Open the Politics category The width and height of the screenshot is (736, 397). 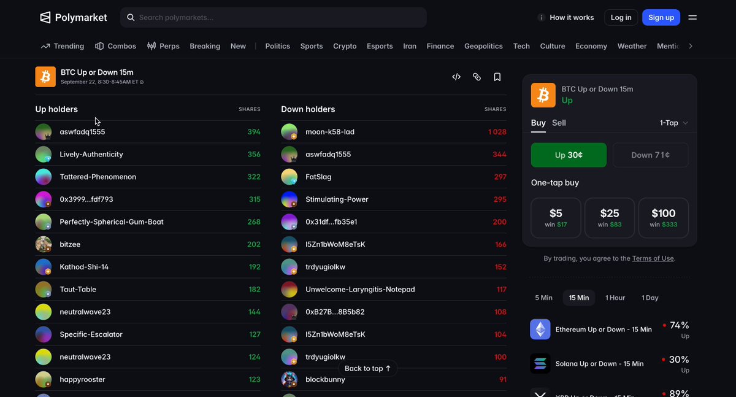278,46
